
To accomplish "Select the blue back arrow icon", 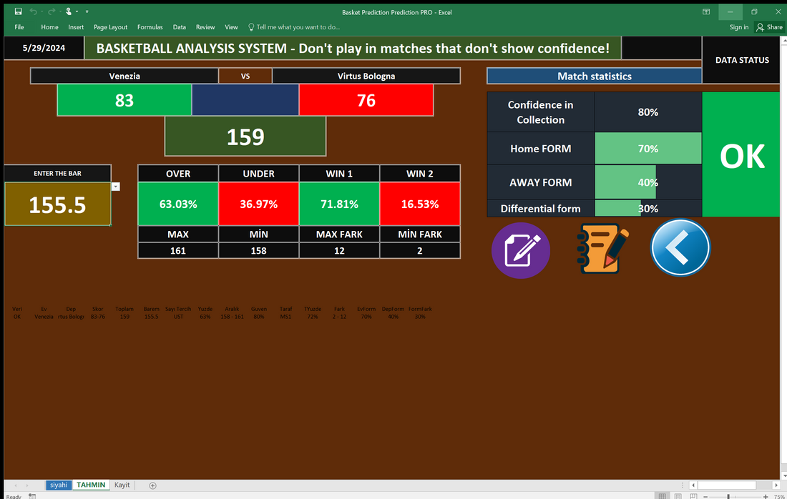I will (679, 247).
